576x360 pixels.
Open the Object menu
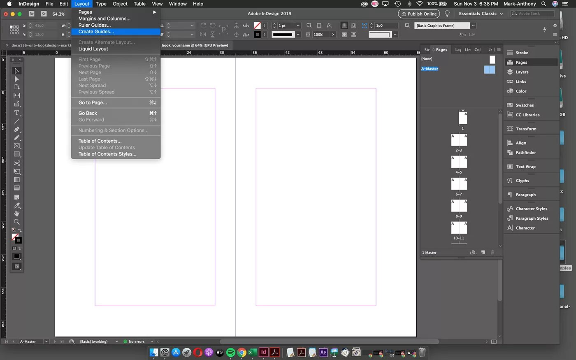[120, 4]
